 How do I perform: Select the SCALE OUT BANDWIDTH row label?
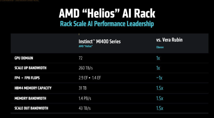click(x=31, y=108)
